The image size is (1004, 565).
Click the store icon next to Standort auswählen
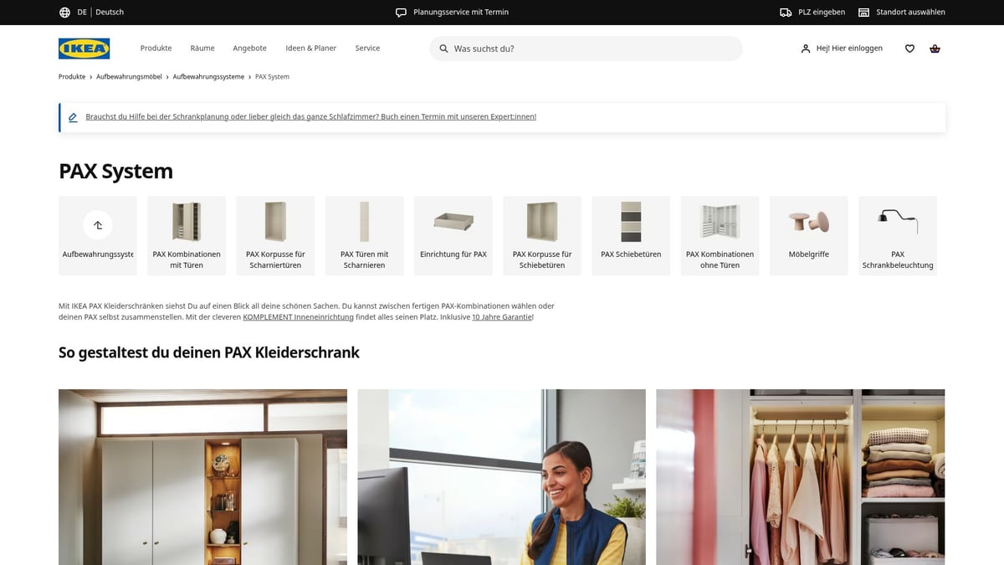point(863,12)
